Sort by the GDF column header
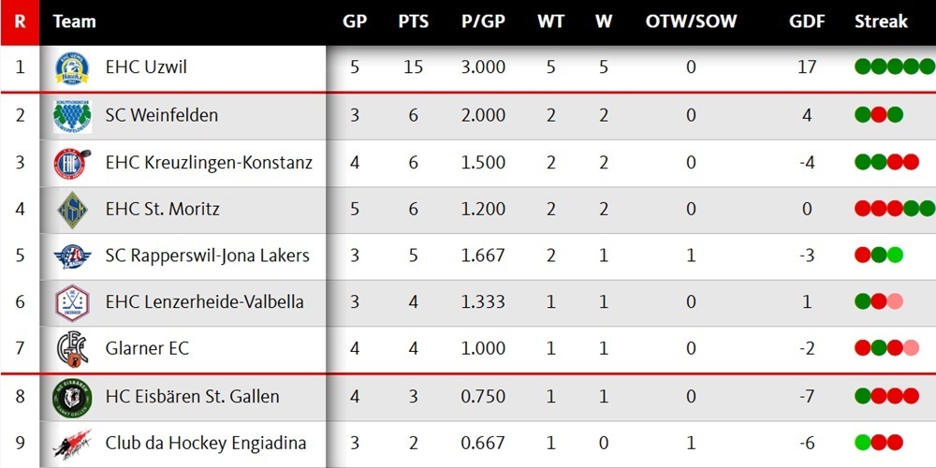Screen dimensions: 936x468 tap(807, 22)
